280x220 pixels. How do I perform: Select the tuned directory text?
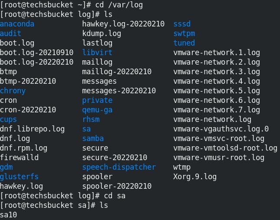pos(184,43)
